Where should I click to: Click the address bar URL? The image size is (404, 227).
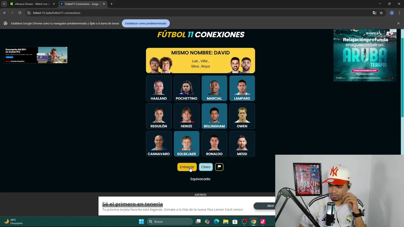pyautogui.click(x=57, y=13)
